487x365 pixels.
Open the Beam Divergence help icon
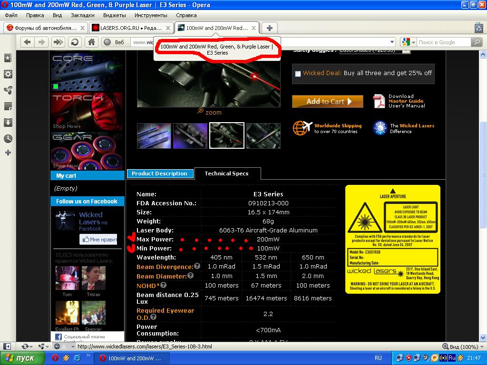pyautogui.click(x=197, y=266)
